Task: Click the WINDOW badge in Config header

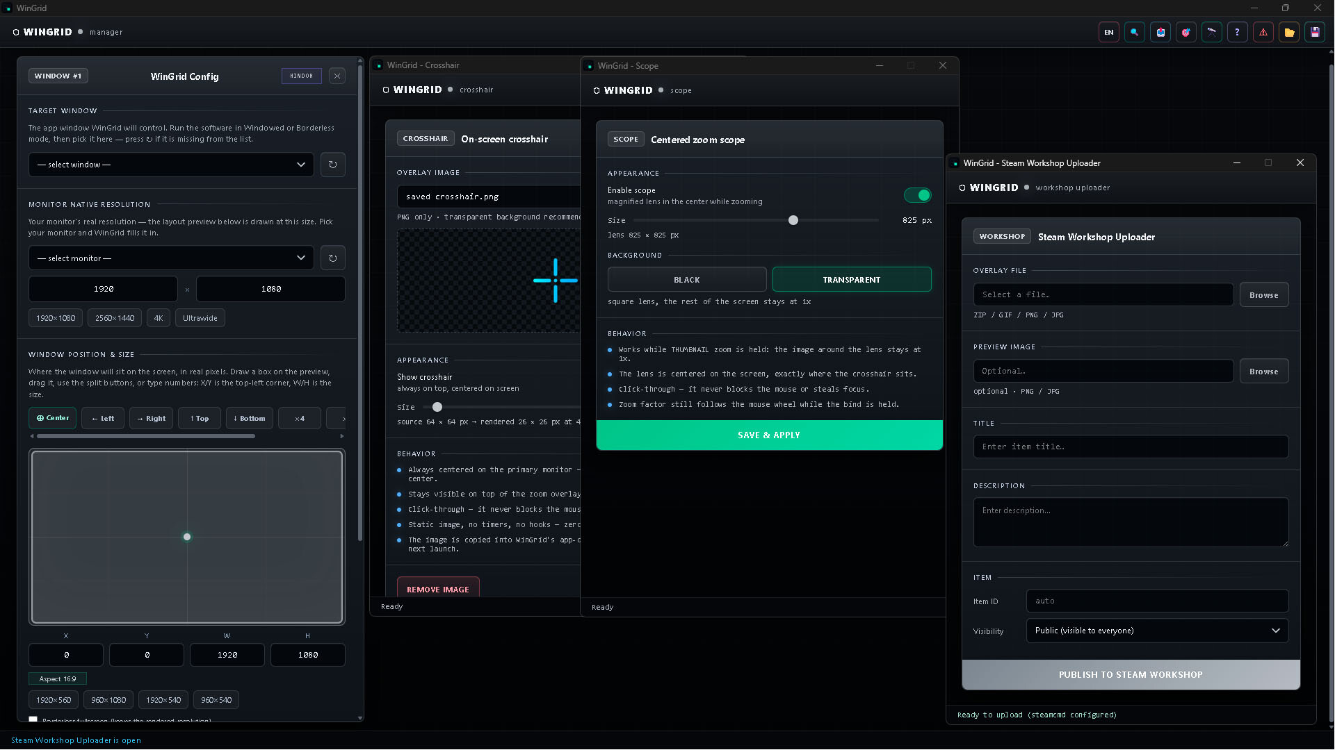Action: 302,76
